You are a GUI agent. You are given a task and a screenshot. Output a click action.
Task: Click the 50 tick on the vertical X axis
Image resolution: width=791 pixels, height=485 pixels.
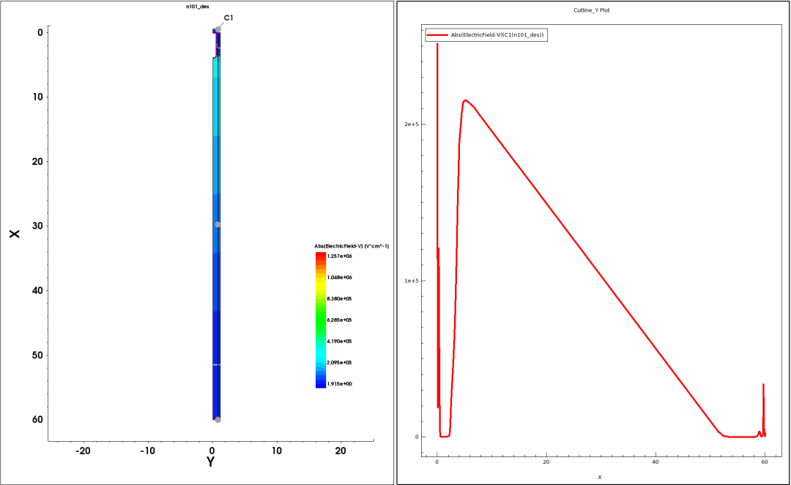38,355
